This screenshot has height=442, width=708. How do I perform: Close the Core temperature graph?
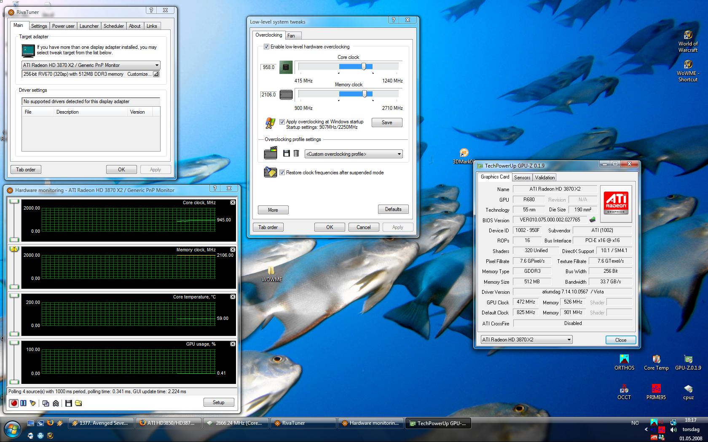pos(233,297)
